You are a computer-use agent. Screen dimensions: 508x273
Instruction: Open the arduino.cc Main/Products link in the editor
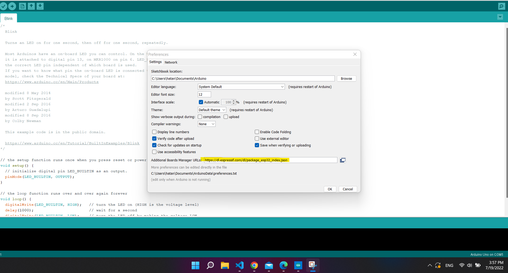pos(52,82)
